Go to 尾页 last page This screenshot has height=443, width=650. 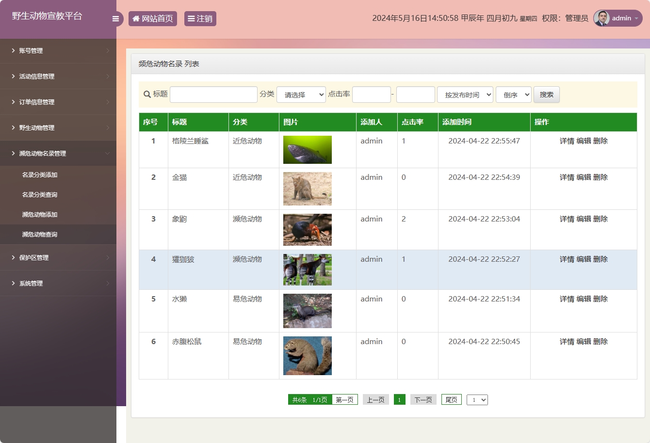(x=451, y=399)
